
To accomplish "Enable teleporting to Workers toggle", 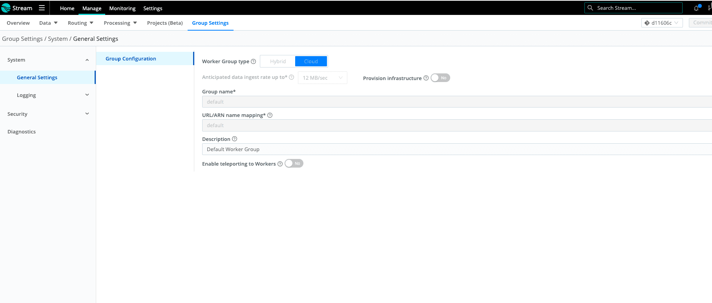I will click(294, 164).
